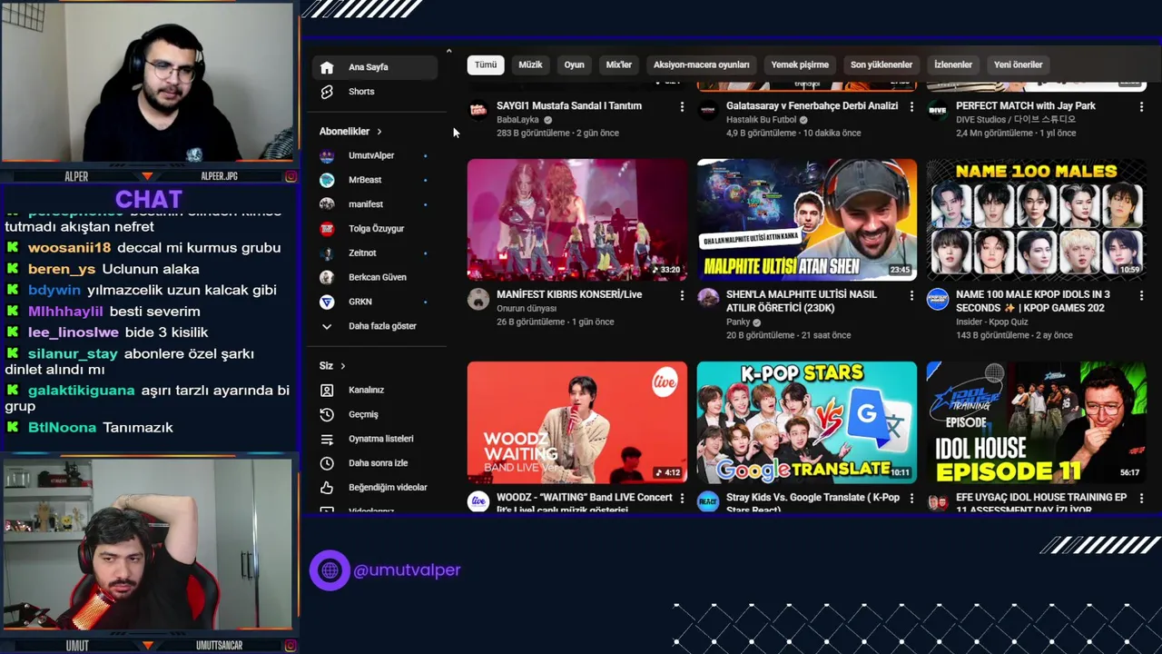This screenshot has height=654, width=1162.
Task: Open Berkcan Güven channel avatar
Action: click(x=327, y=277)
